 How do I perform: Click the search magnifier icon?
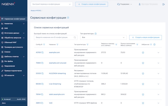75,37
